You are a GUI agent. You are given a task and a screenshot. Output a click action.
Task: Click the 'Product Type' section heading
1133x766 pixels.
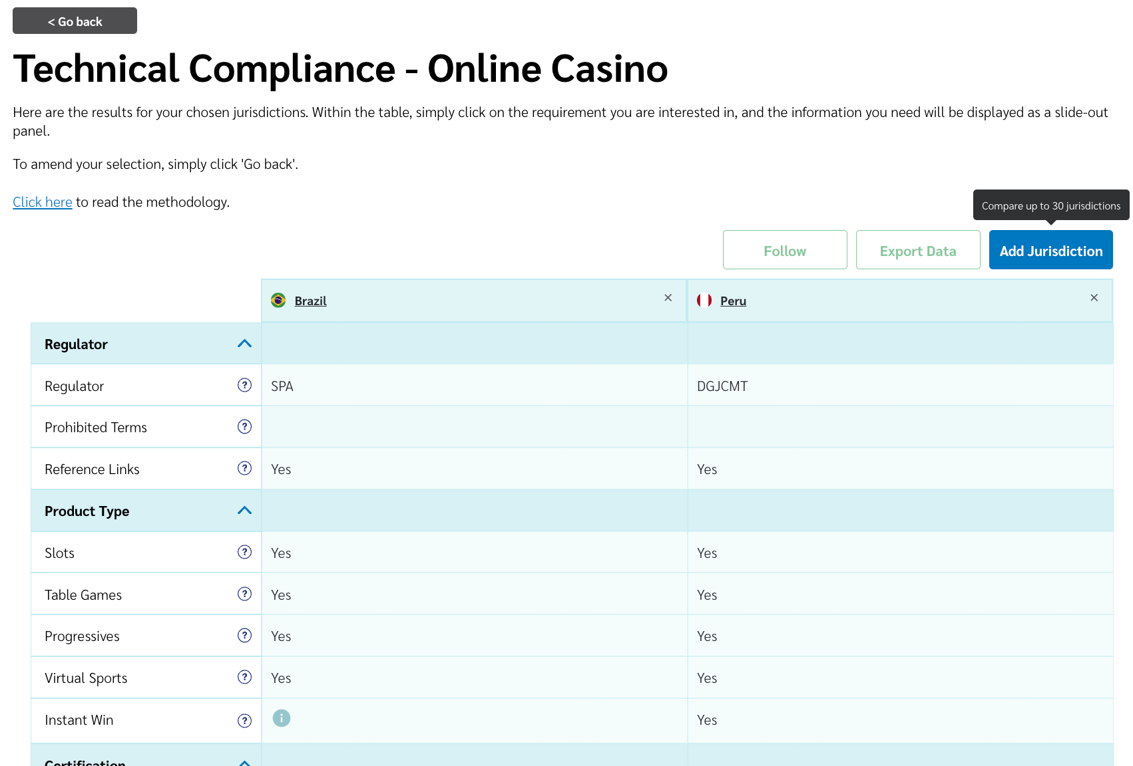click(x=87, y=511)
